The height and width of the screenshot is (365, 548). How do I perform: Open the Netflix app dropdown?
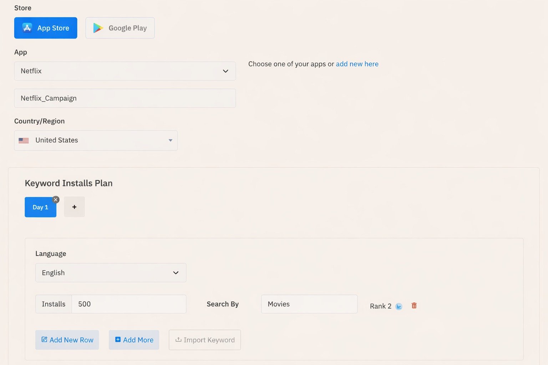(x=125, y=71)
